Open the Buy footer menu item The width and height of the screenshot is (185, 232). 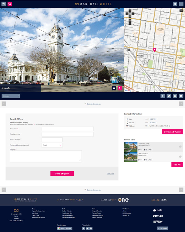pos(33,209)
